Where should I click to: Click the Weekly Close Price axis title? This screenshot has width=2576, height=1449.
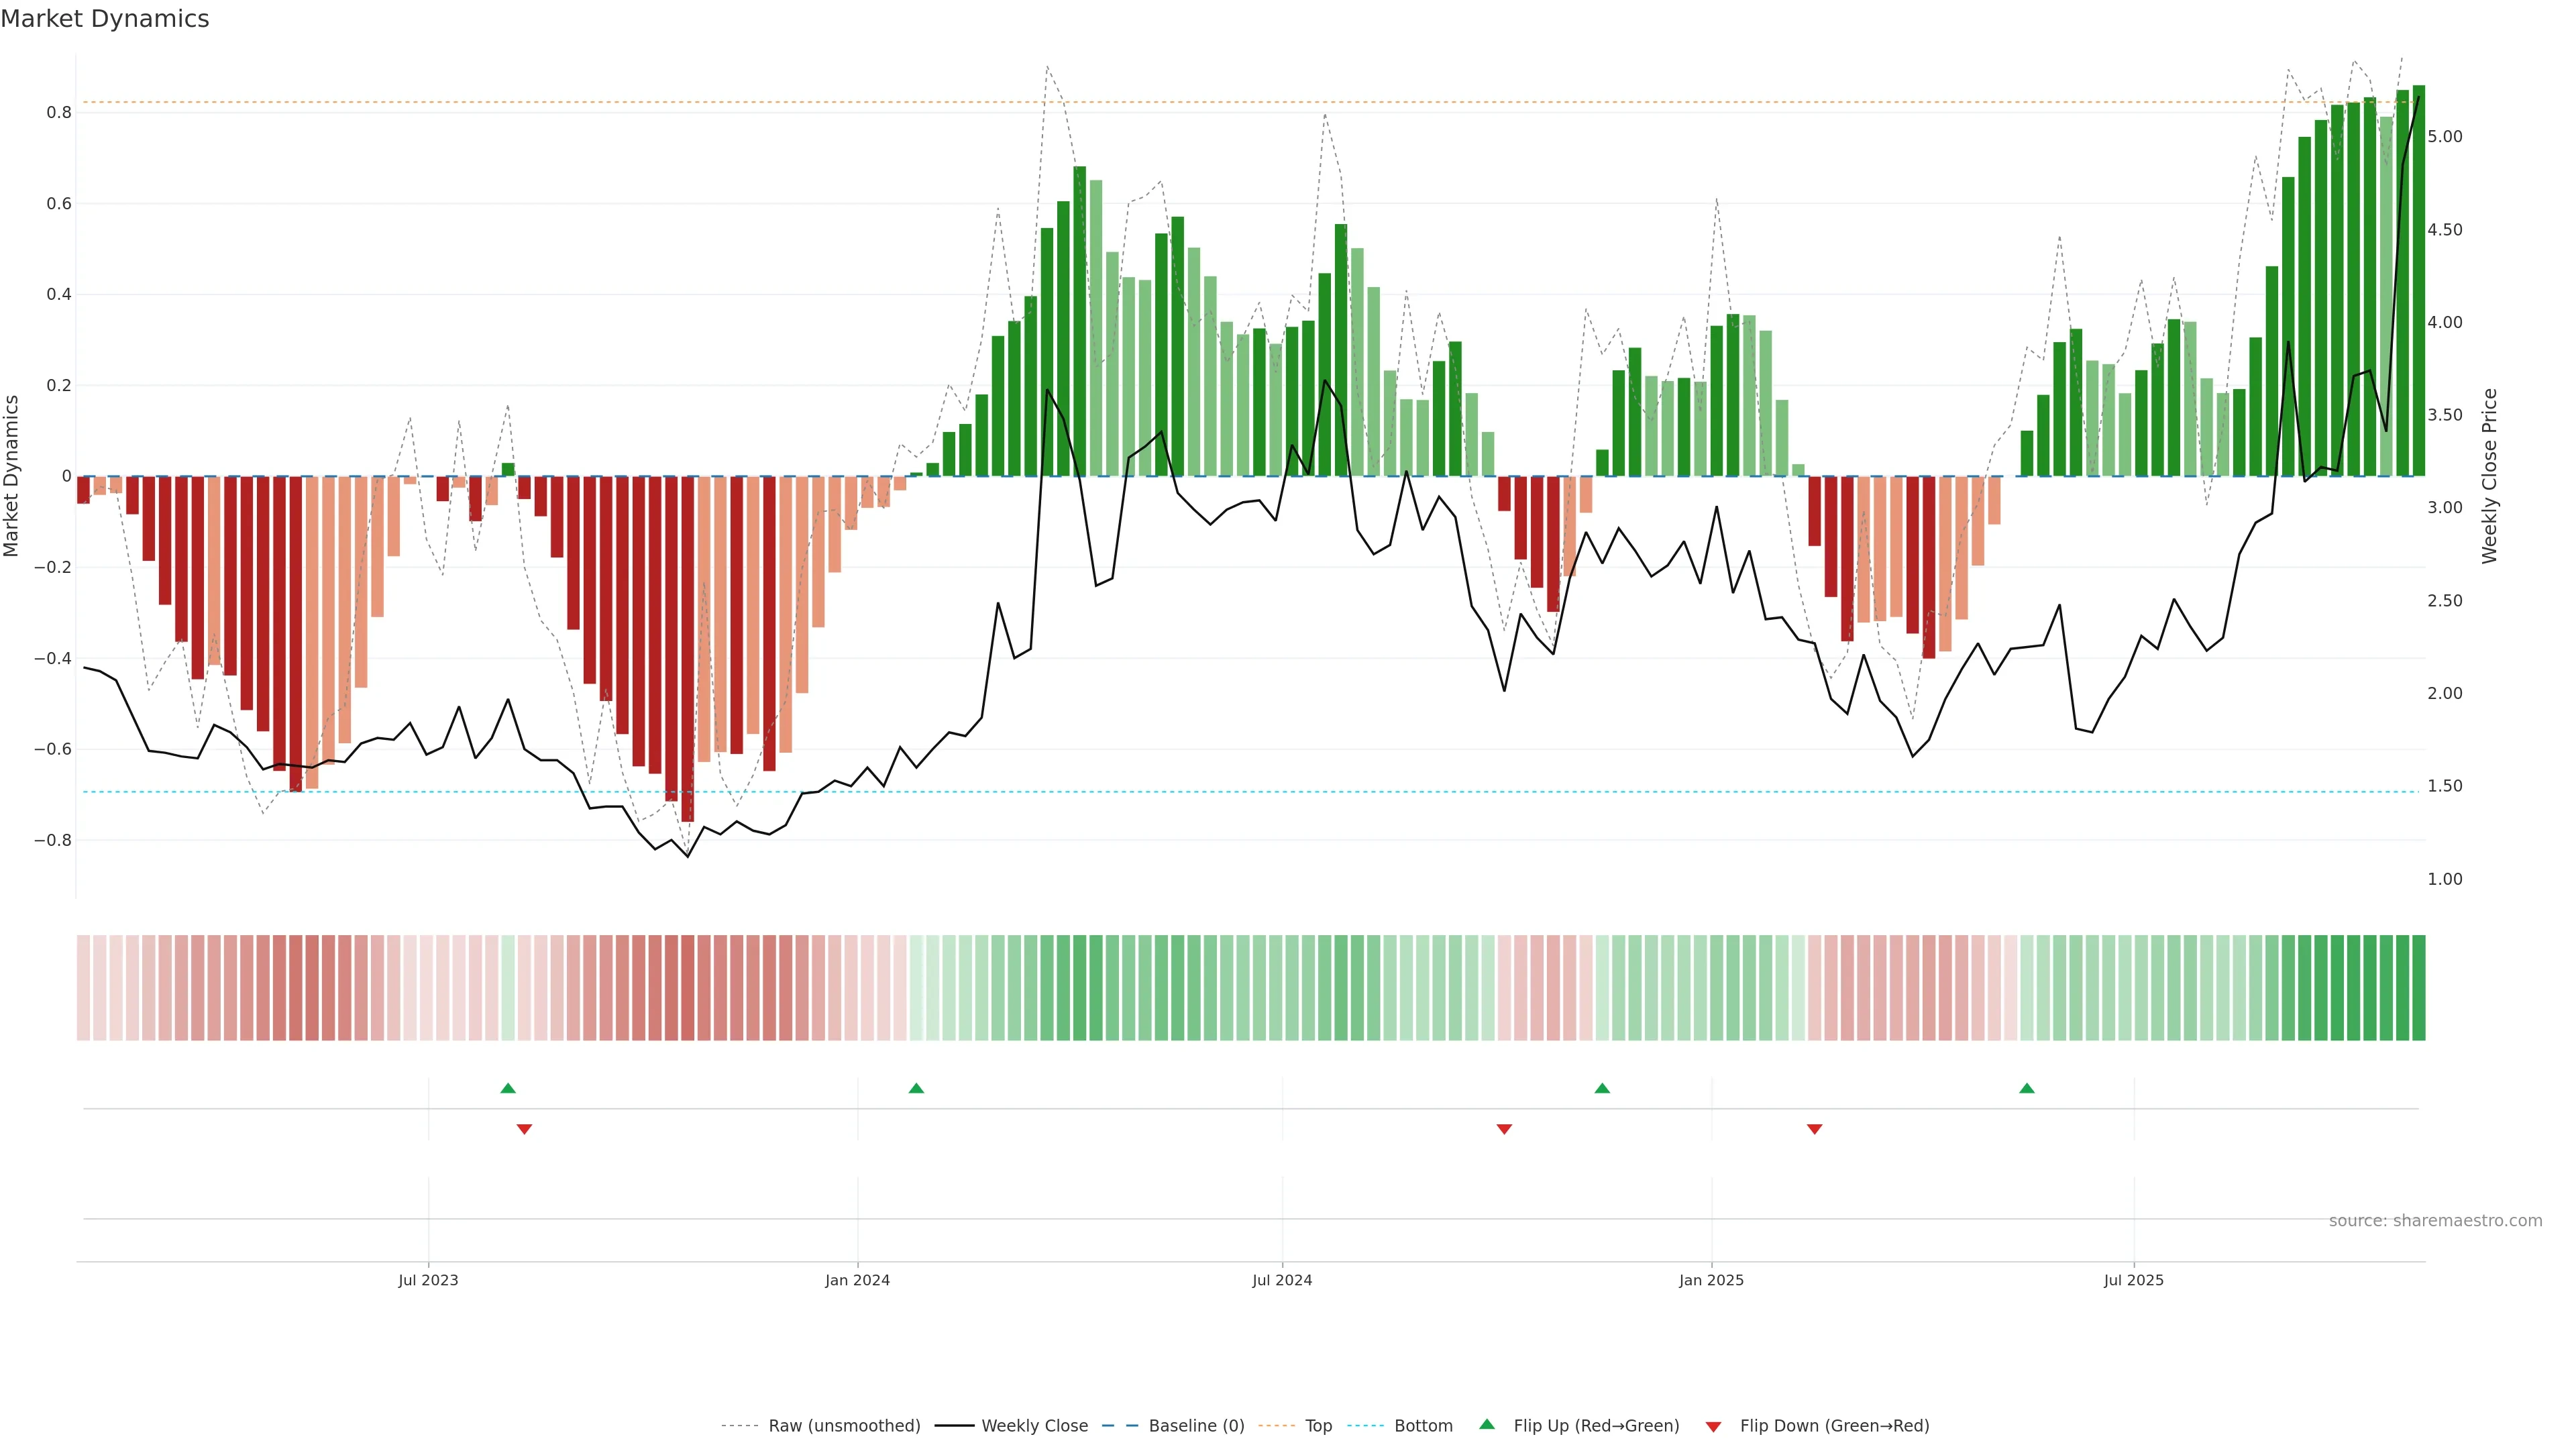pyautogui.click(x=2489, y=476)
